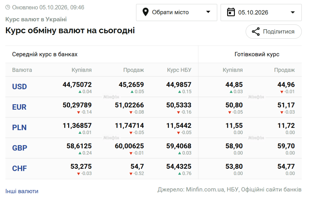Open the USD currency link

pos(20,87)
